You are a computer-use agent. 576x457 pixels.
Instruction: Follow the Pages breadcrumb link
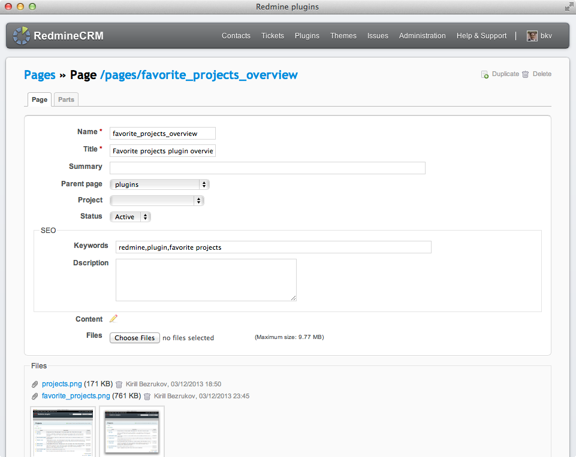pos(40,75)
